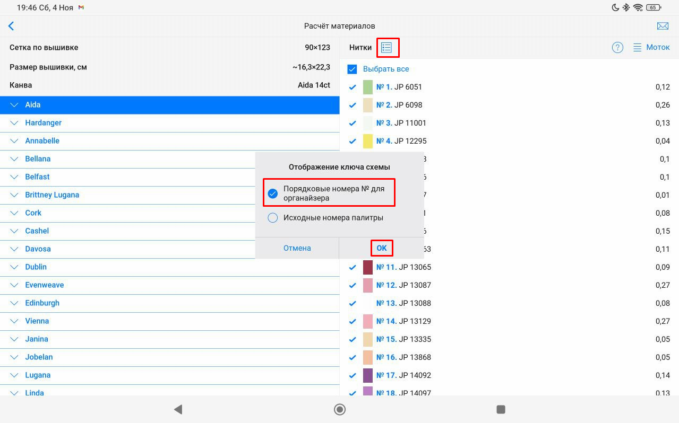
Task: Click the thread key list icon
Action: coord(386,48)
